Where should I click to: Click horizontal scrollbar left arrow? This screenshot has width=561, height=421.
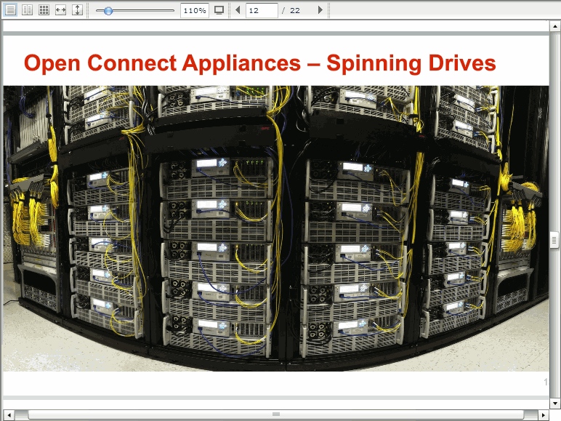(x=9, y=415)
